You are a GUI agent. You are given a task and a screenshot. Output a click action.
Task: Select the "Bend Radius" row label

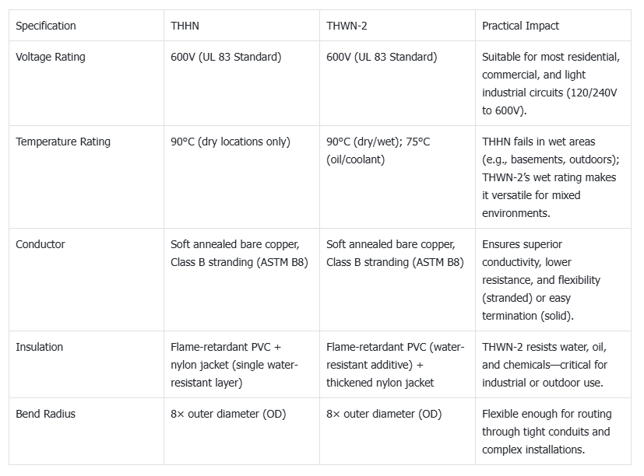46,414
